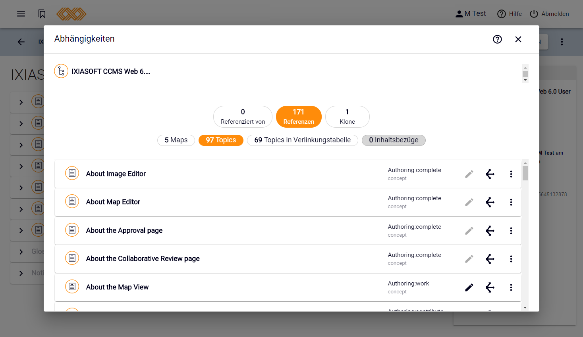
Task: Filter by 0 Inhaltsbezüge
Action: tap(394, 140)
